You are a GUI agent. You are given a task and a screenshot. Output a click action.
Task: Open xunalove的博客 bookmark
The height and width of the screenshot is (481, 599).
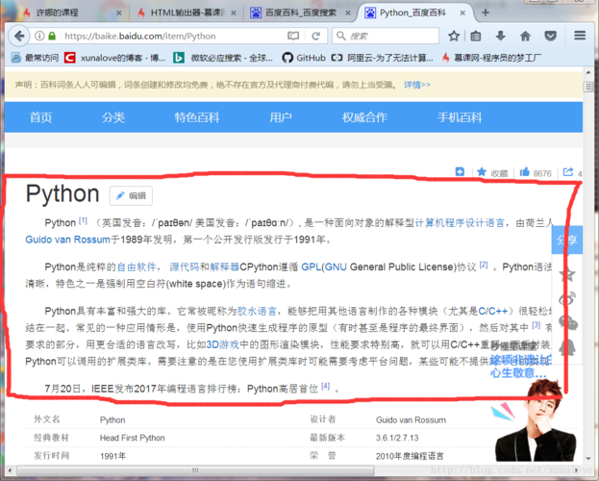pos(115,58)
